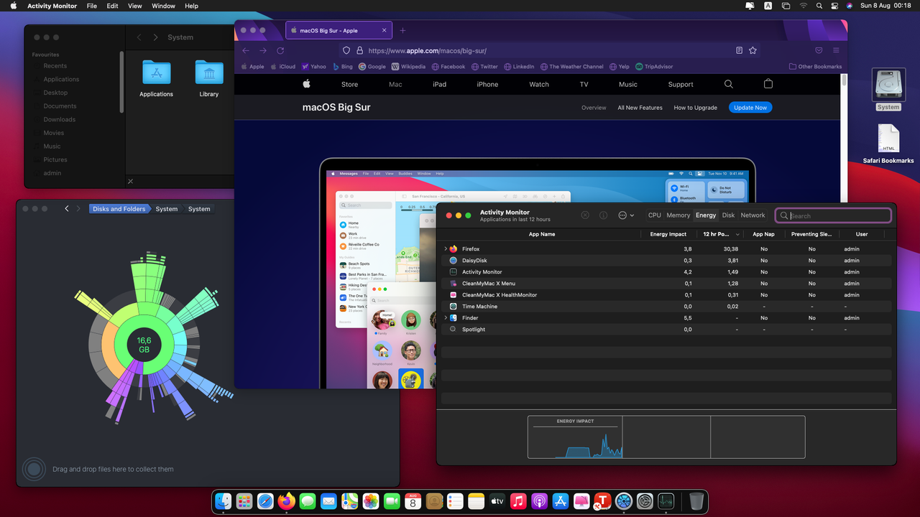Save page to Pocket icon in Firefox

click(x=819, y=51)
